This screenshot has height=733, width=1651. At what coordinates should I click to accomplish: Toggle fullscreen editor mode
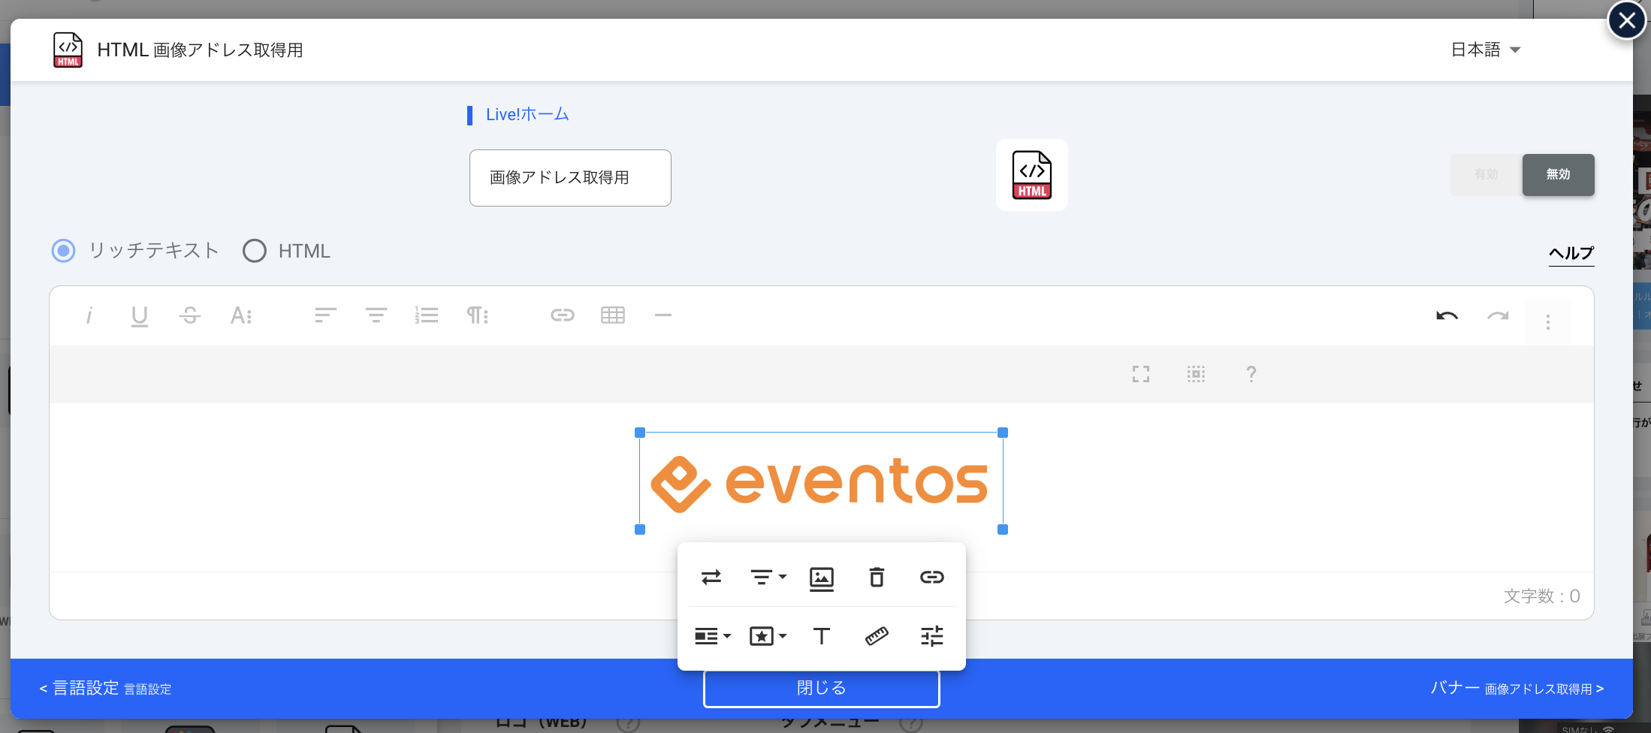pos(1141,374)
